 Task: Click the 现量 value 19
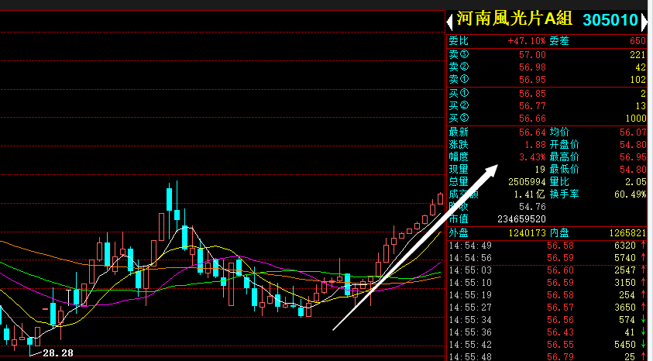pyautogui.click(x=540, y=170)
